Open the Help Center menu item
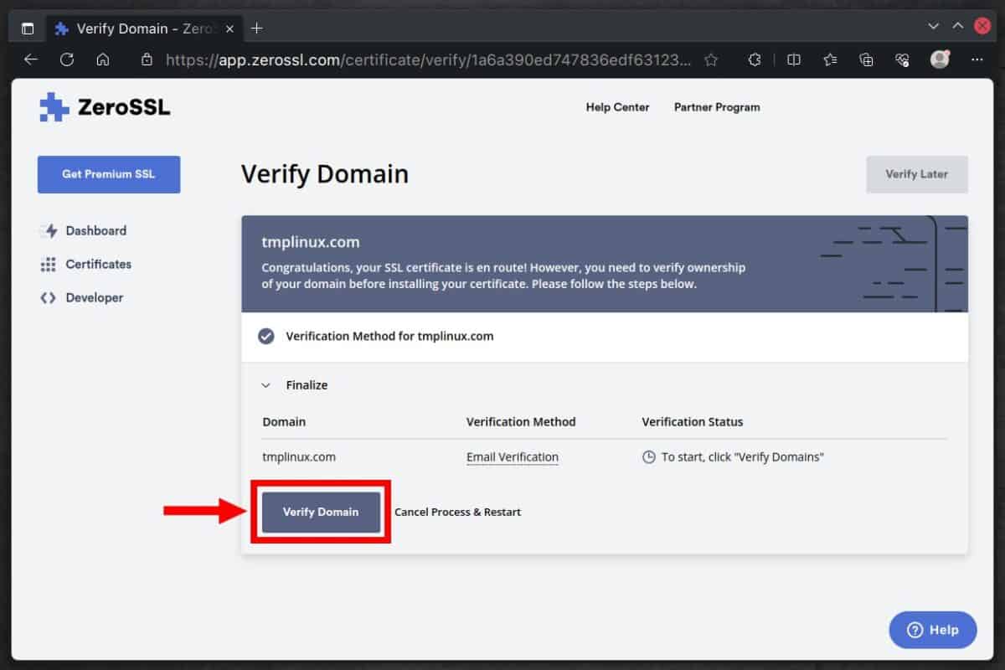Image resolution: width=1005 pixels, height=670 pixels. tap(617, 107)
